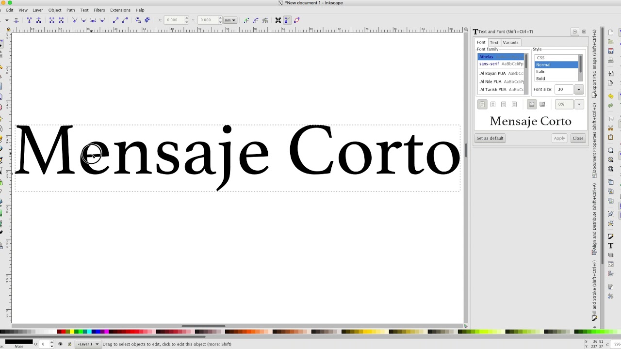Make selected segments curves

125,20
